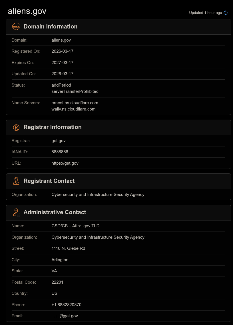Open the https://get.gov URL
The height and width of the screenshot is (325, 233).
[x=65, y=163]
